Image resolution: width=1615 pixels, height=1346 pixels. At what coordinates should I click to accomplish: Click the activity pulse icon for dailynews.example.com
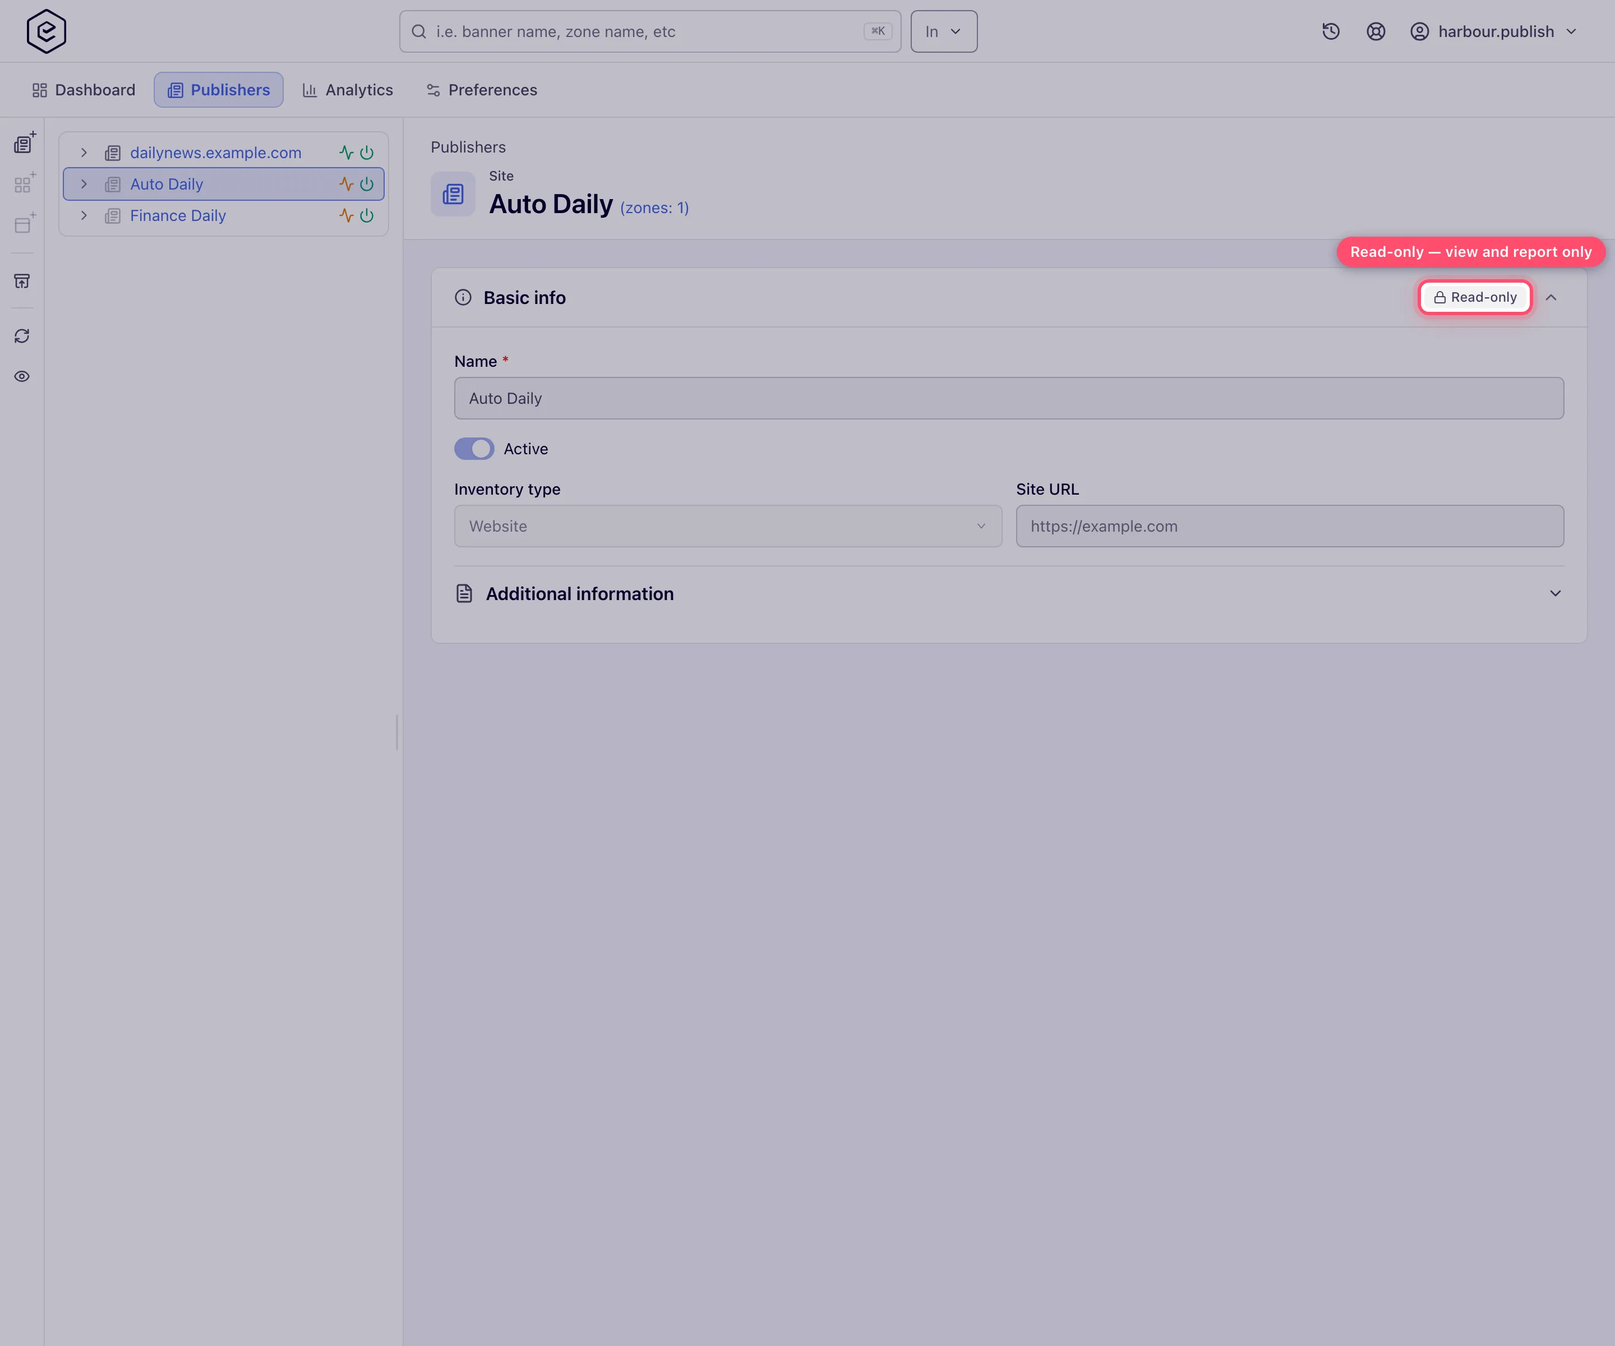pyautogui.click(x=347, y=153)
